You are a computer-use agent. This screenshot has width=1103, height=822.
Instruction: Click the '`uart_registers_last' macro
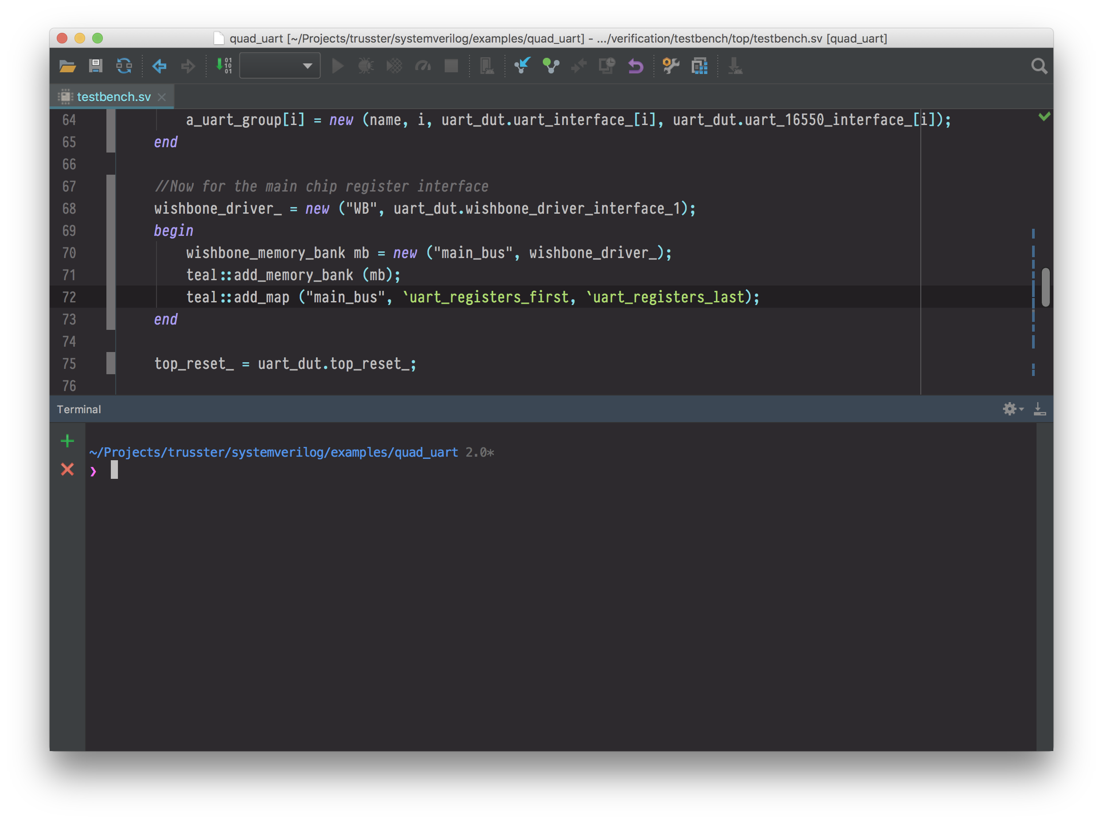(665, 297)
